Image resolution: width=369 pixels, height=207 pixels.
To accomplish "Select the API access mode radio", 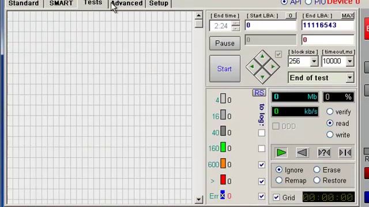I will (284, 2).
